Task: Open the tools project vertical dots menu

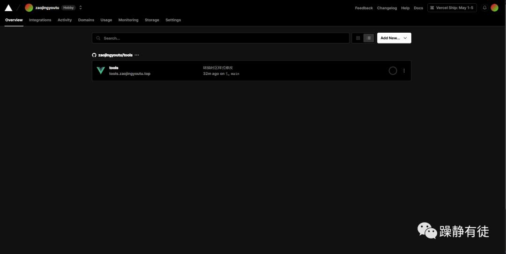Action: 404,71
